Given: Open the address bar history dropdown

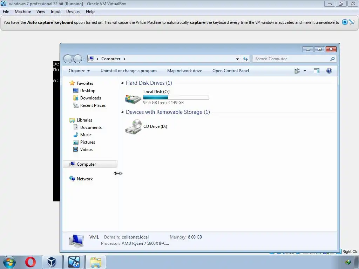Looking at the screenshot, I should (237, 59).
